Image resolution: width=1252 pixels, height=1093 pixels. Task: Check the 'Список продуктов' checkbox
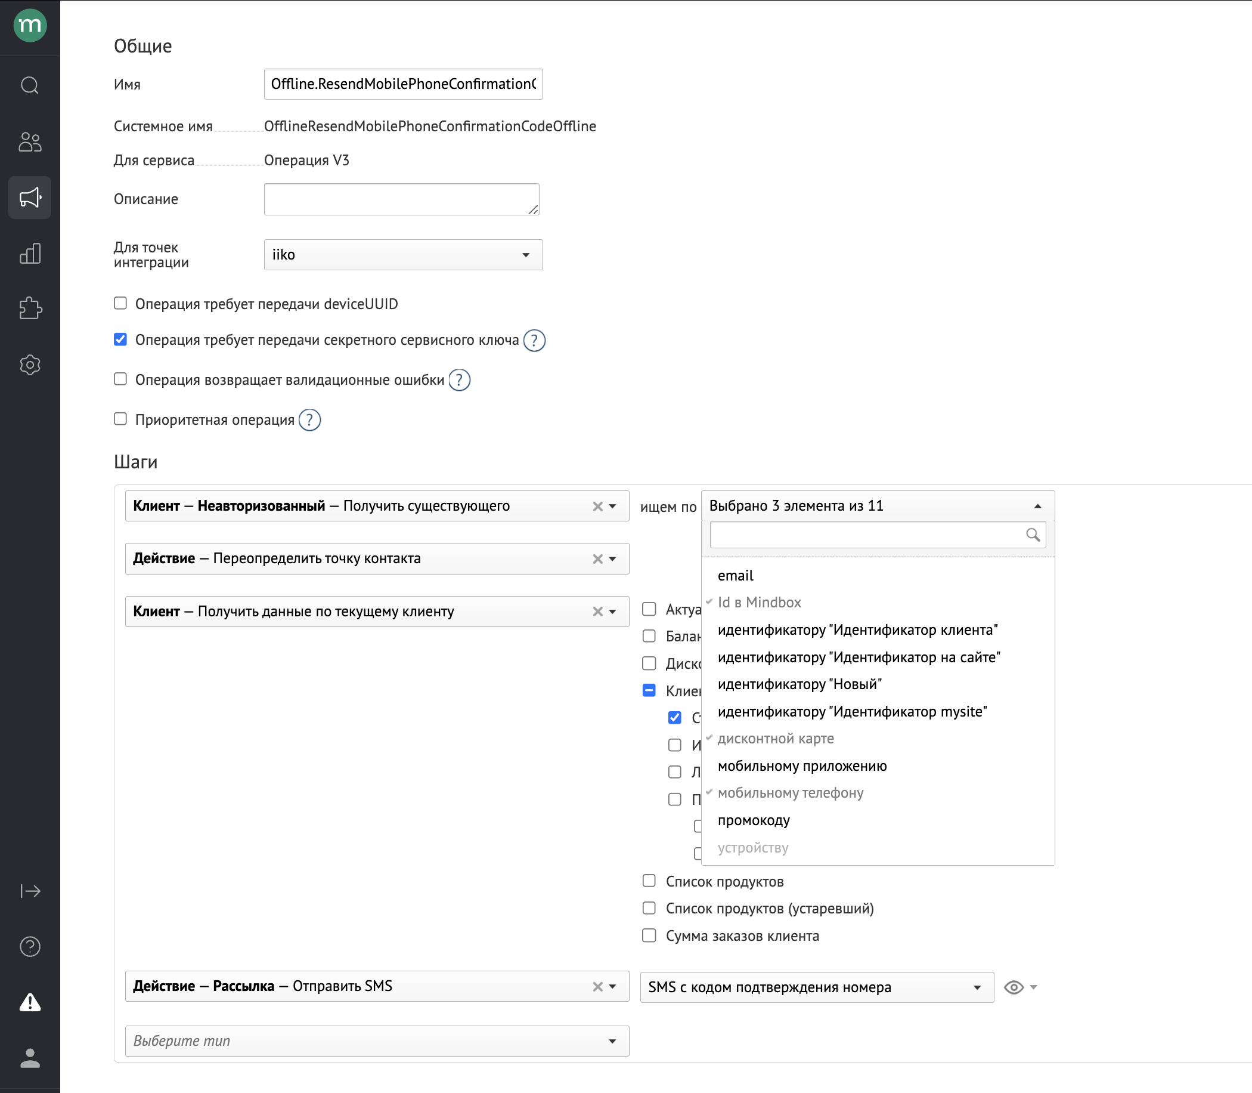click(649, 880)
